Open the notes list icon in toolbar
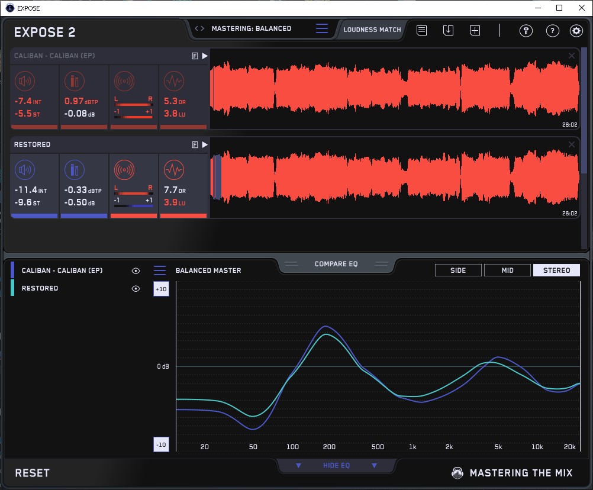The width and height of the screenshot is (593, 490). pyautogui.click(x=421, y=30)
